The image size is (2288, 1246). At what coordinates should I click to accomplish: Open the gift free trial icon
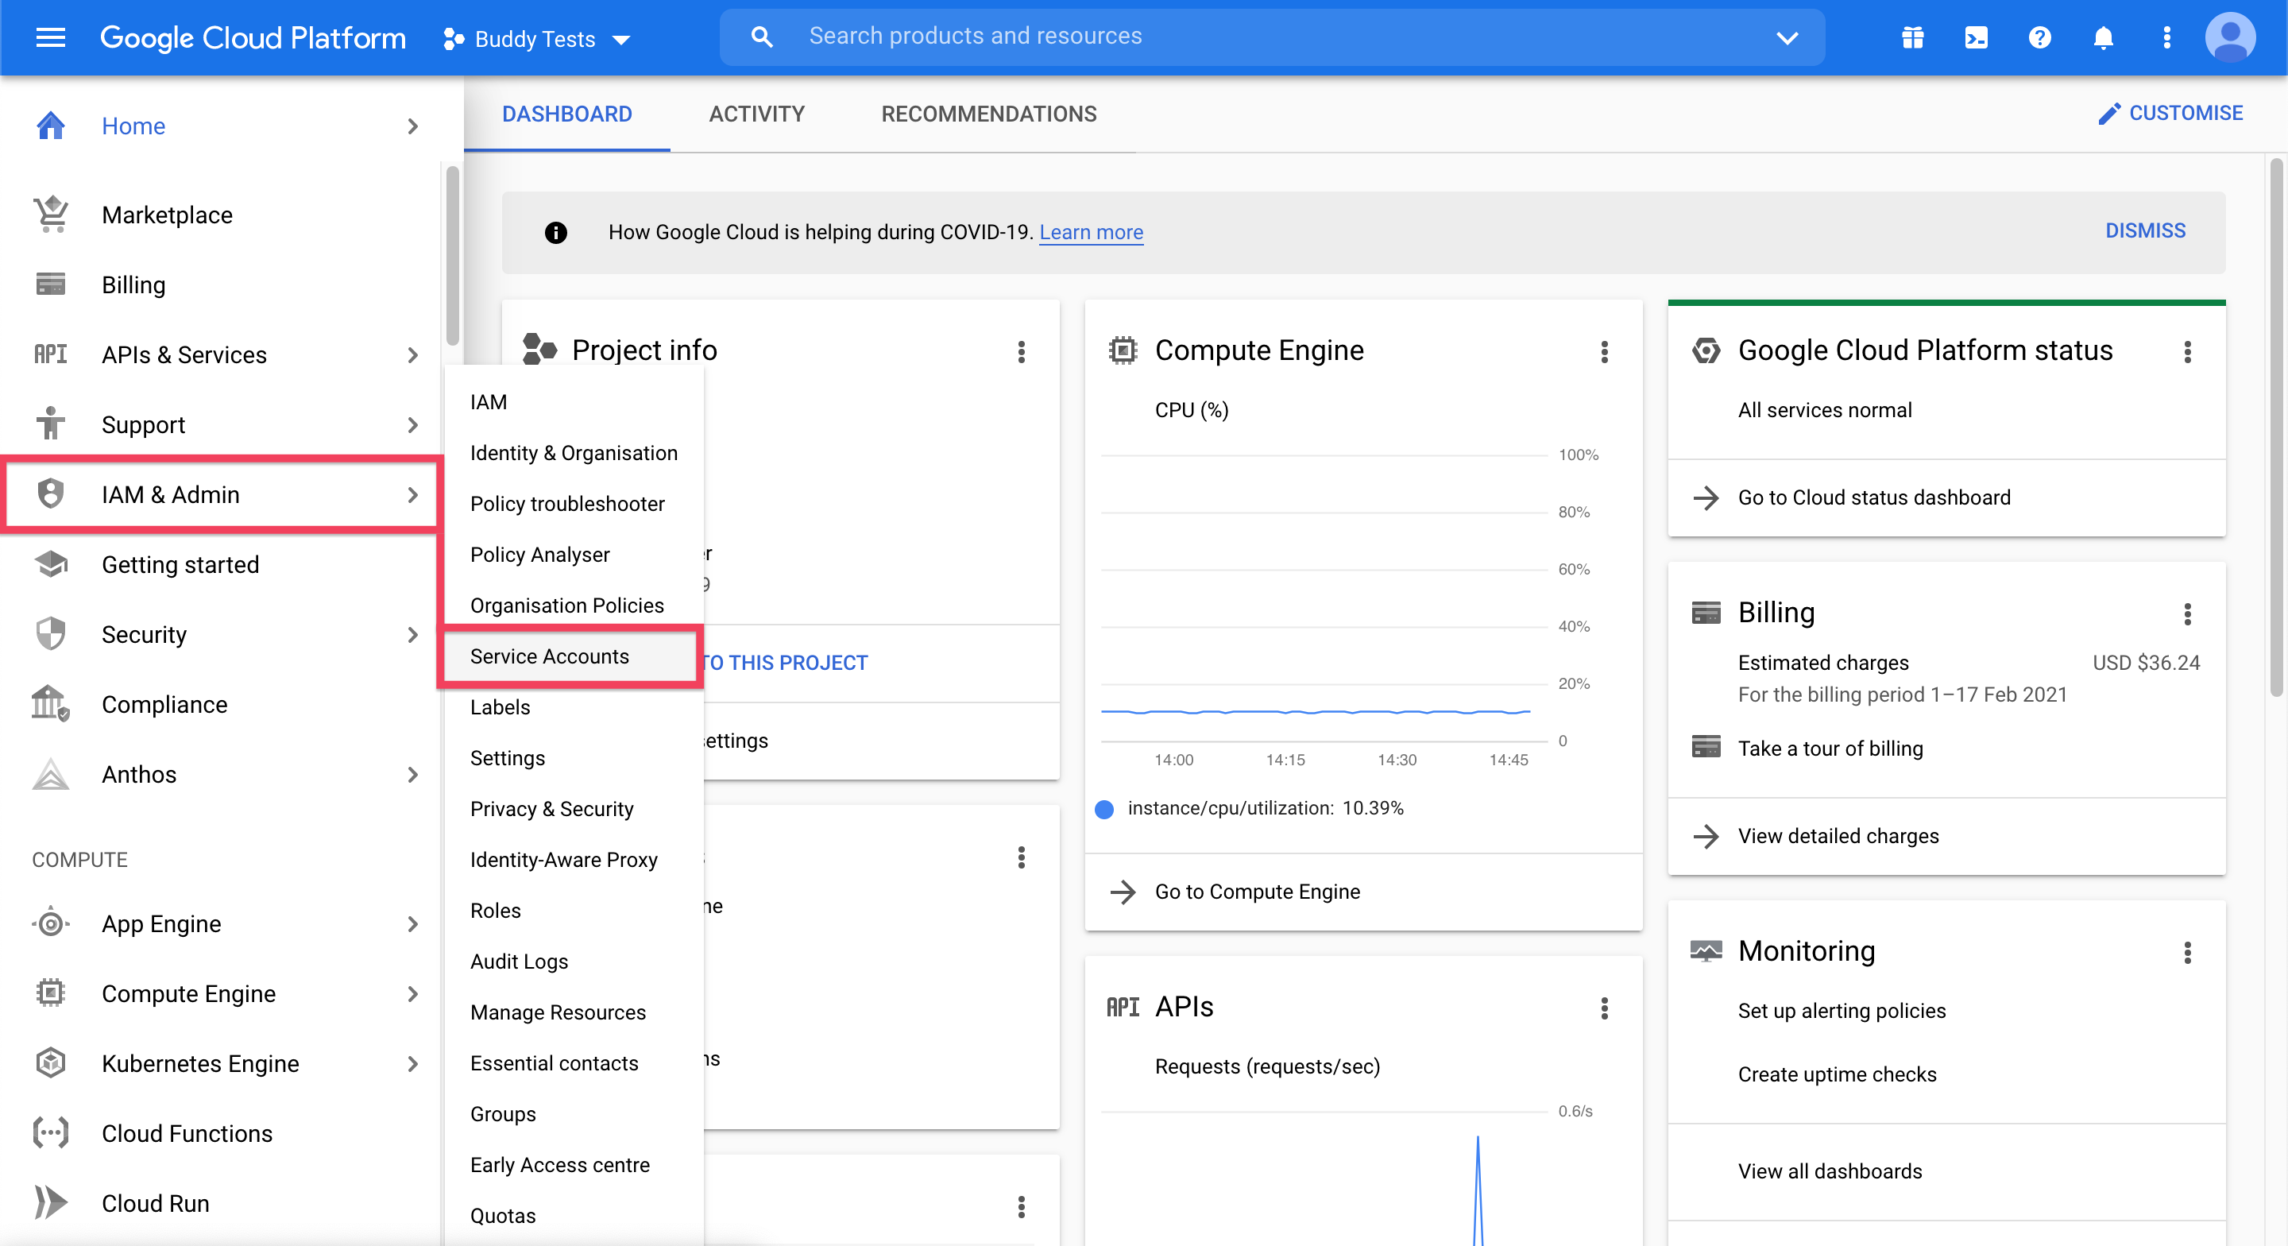(x=1912, y=37)
